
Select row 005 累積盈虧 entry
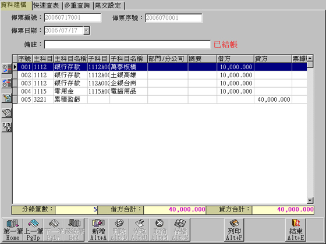pos(160,99)
